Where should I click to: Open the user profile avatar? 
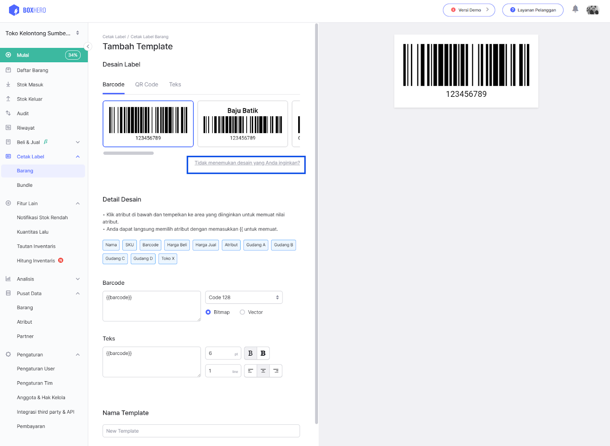click(593, 10)
